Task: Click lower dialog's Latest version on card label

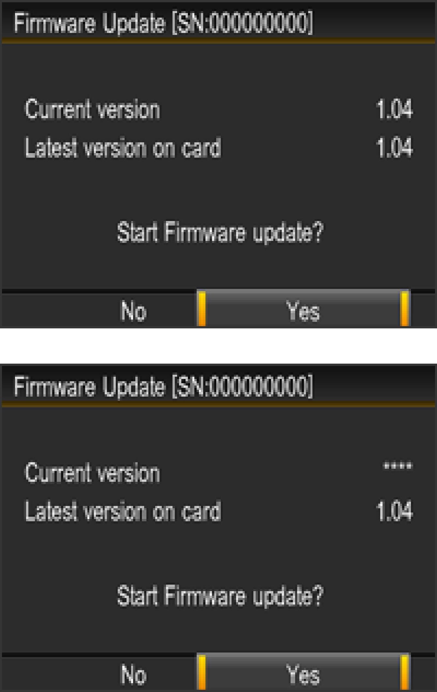Action: click(123, 511)
